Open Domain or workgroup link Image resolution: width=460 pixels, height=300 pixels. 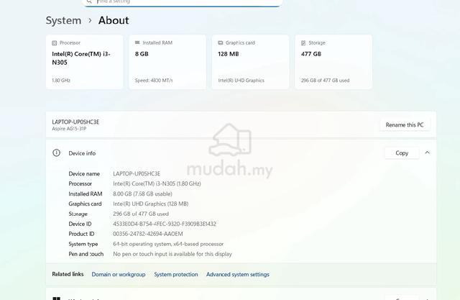pos(119,275)
